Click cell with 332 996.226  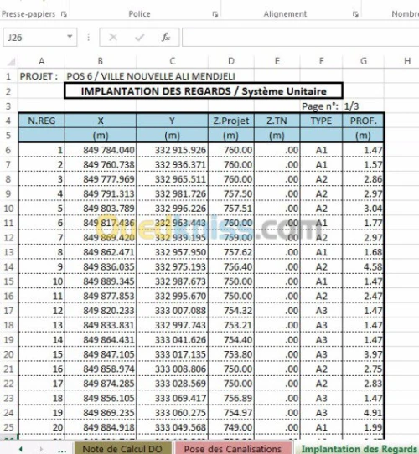click(172, 209)
